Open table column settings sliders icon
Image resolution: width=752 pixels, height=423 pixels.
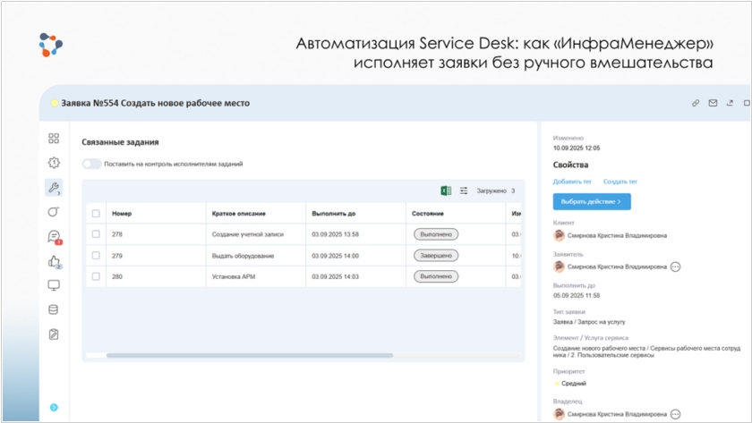(x=464, y=190)
